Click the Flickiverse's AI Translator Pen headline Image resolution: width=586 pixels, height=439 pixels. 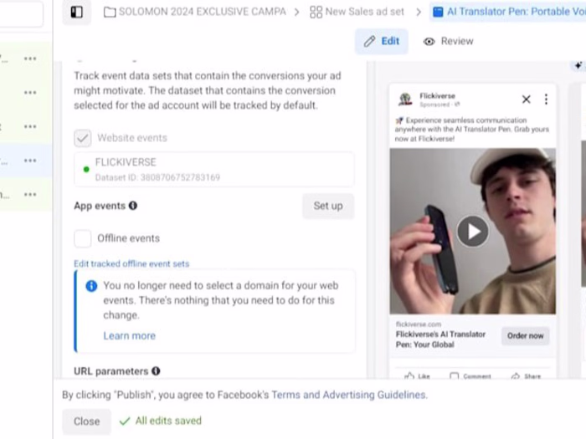(x=440, y=339)
